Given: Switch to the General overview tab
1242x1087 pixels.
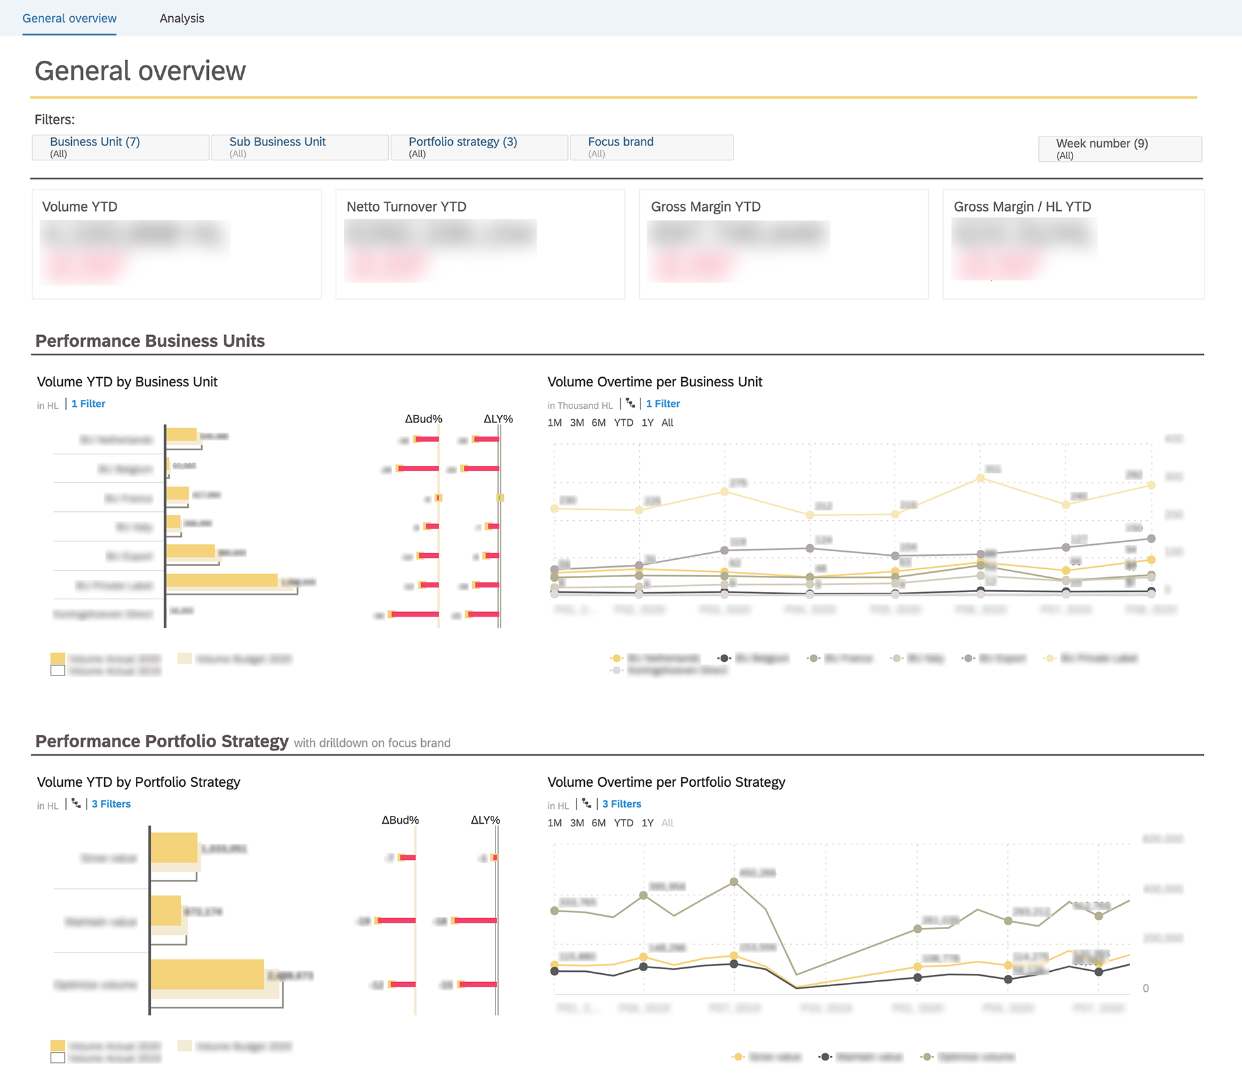Looking at the screenshot, I should point(69,18).
